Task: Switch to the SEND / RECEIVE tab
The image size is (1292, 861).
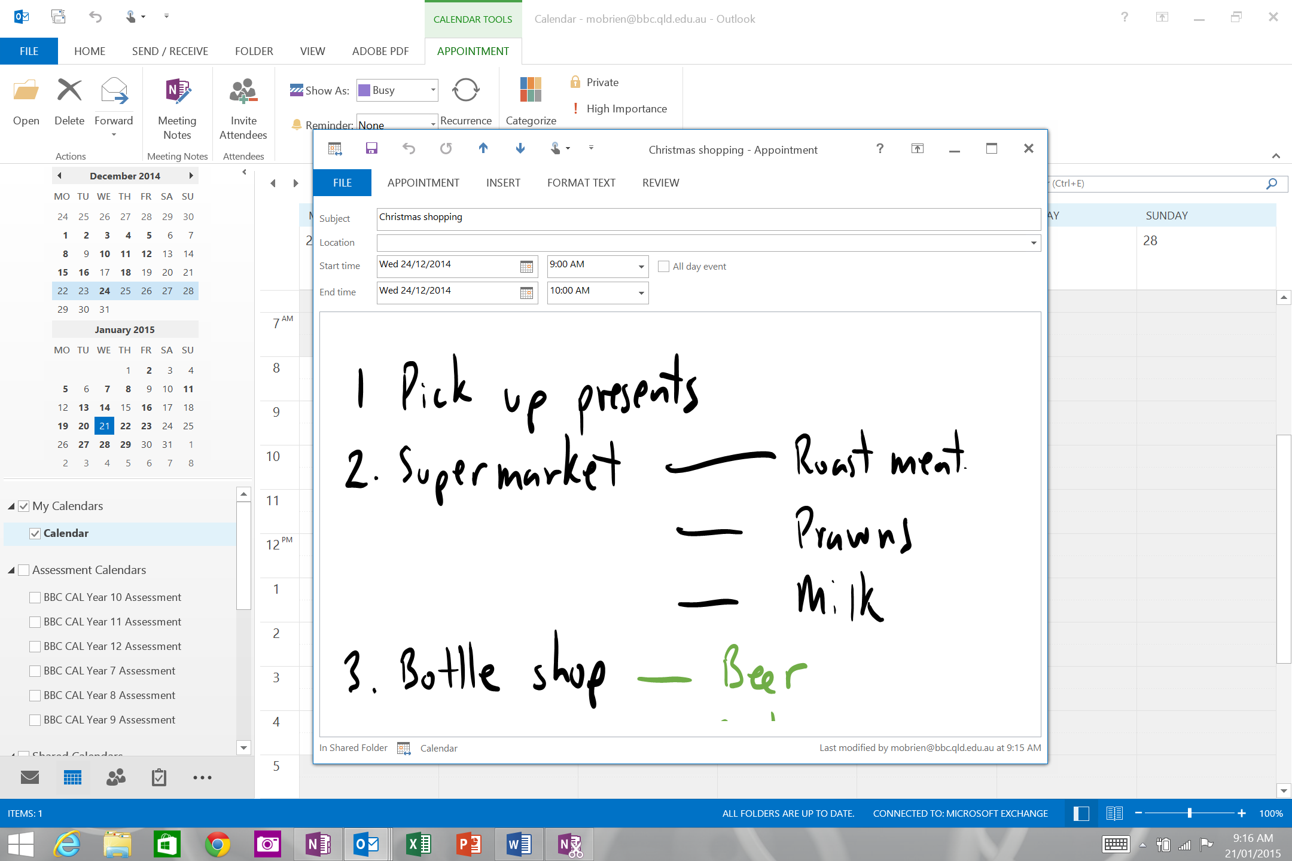Action: (x=170, y=51)
